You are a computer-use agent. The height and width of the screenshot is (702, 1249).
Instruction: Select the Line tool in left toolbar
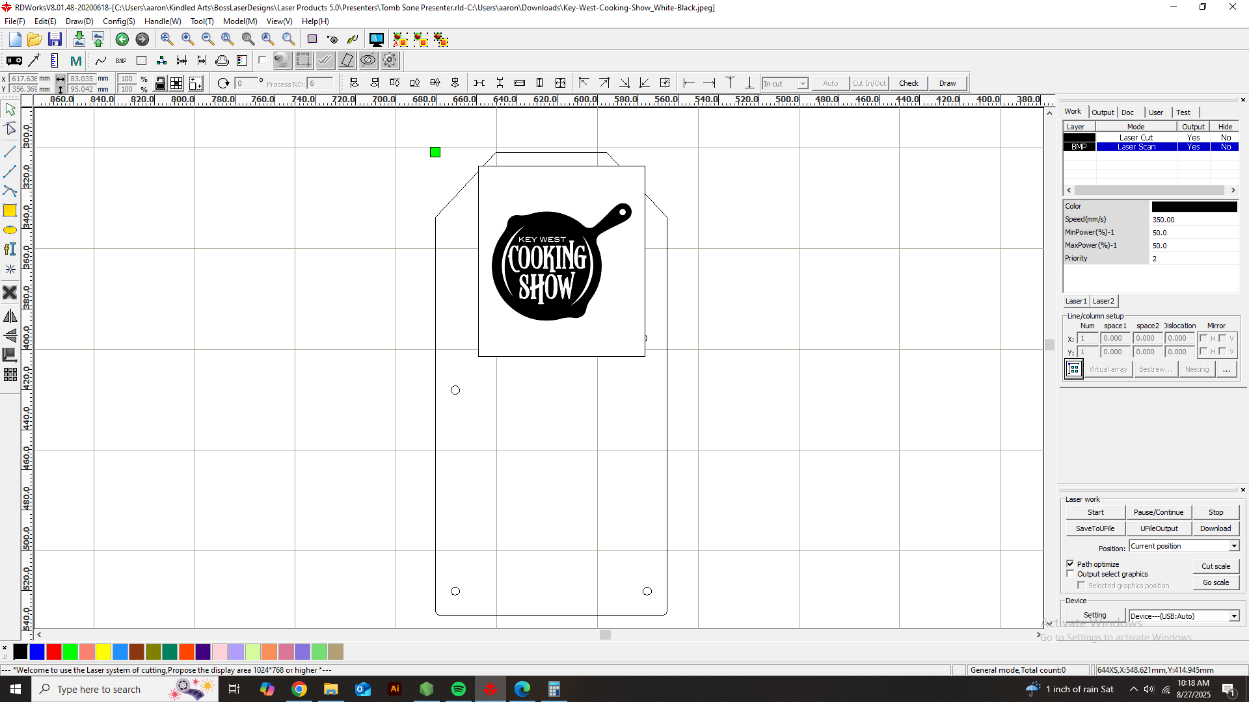(x=10, y=151)
